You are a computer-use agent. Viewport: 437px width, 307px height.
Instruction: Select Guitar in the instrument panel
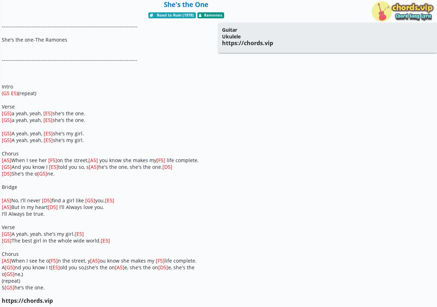229,30
